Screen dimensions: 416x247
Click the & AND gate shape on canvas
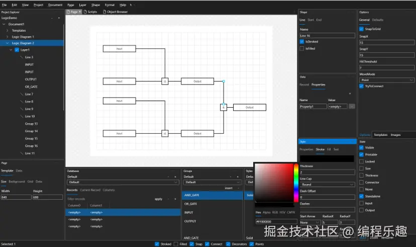coord(224,107)
